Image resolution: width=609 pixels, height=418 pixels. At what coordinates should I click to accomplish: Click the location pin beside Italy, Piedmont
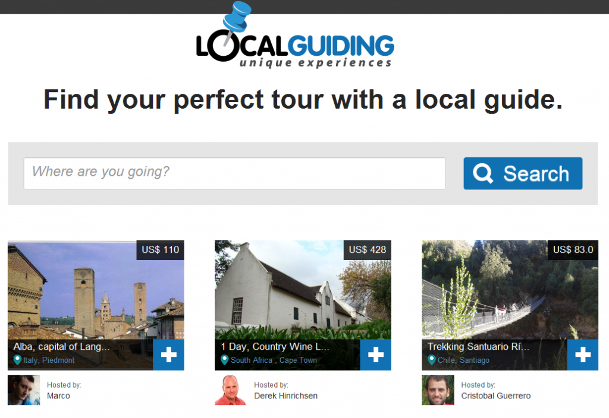pos(17,360)
